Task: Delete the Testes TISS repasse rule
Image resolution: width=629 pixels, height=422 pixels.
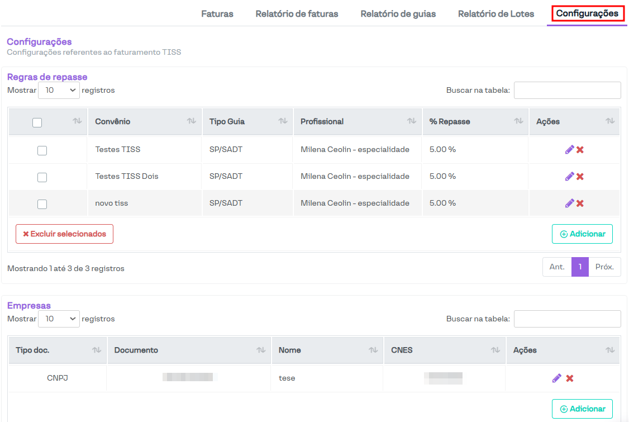Action: tap(580, 150)
